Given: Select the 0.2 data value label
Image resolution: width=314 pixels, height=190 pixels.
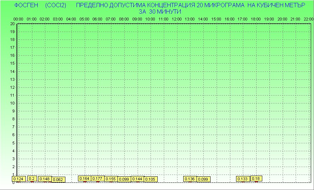Looking at the screenshot, I should point(32,179).
